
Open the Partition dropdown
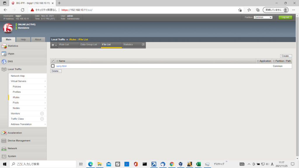click(x=263, y=17)
